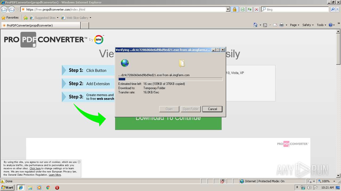
Task: Click the volume speaker tray icon
Action: [x=309, y=188]
